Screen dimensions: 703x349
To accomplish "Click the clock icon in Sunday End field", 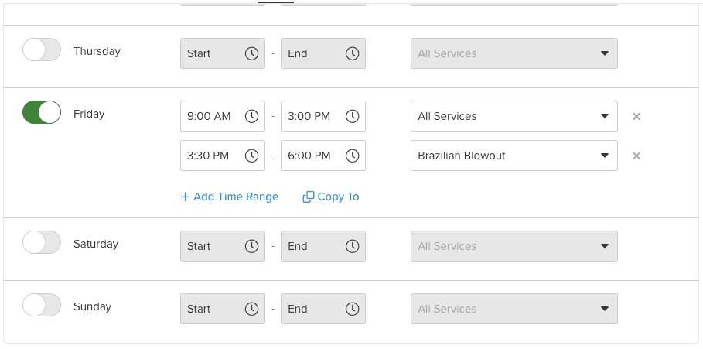I will 352,309.
